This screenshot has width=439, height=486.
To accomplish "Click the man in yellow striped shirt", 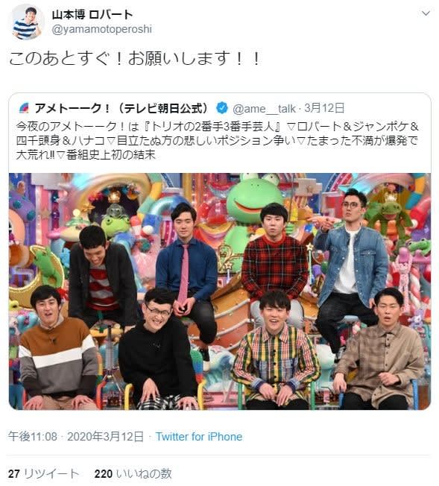I will (x=275, y=349).
